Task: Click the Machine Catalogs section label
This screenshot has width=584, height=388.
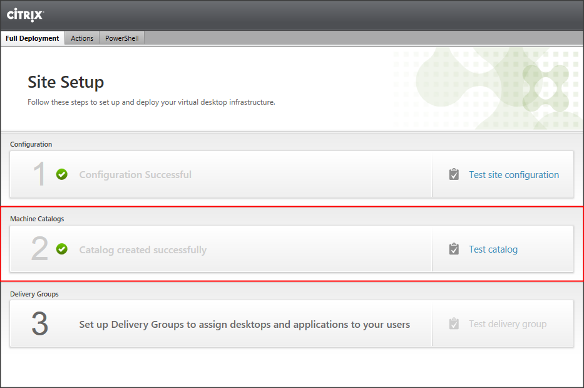Action: coord(37,219)
